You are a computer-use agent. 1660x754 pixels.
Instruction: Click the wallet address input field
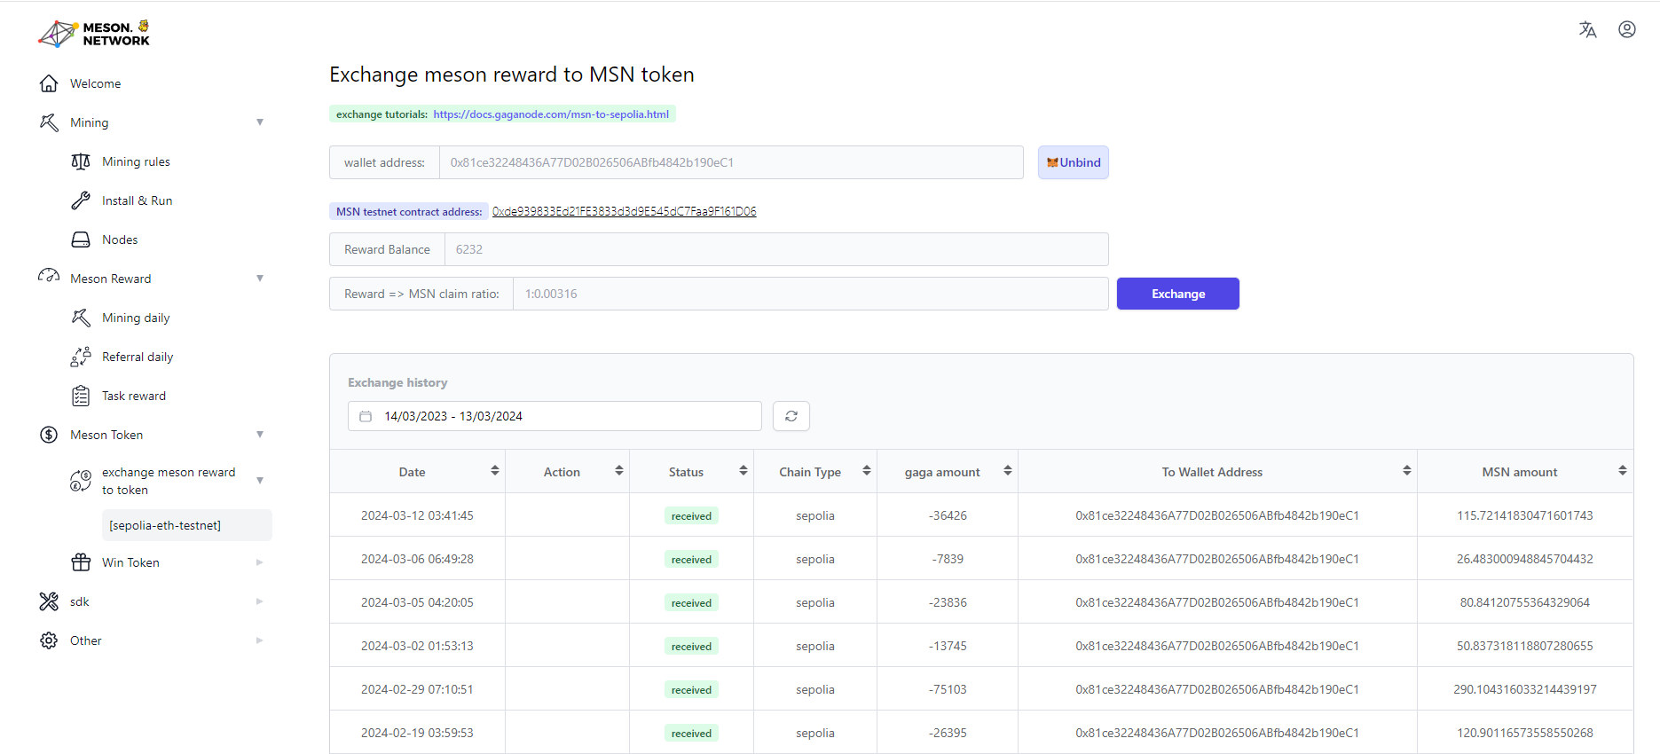tap(731, 162)
